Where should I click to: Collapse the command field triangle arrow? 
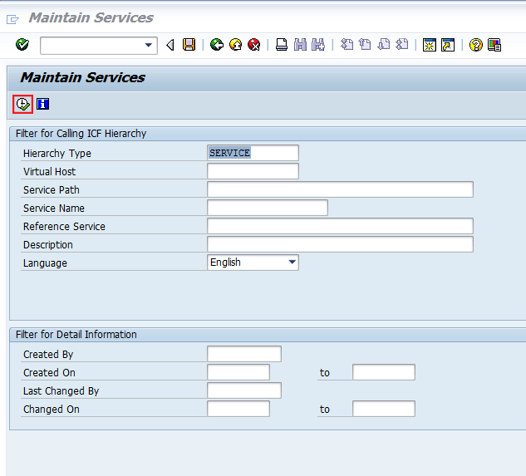170,45
